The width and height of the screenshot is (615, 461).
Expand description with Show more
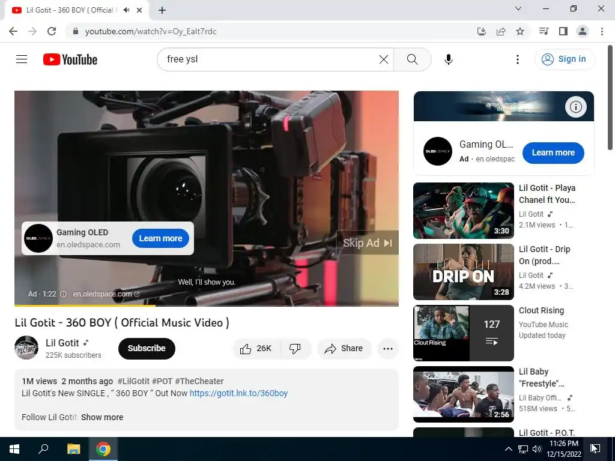102,417
